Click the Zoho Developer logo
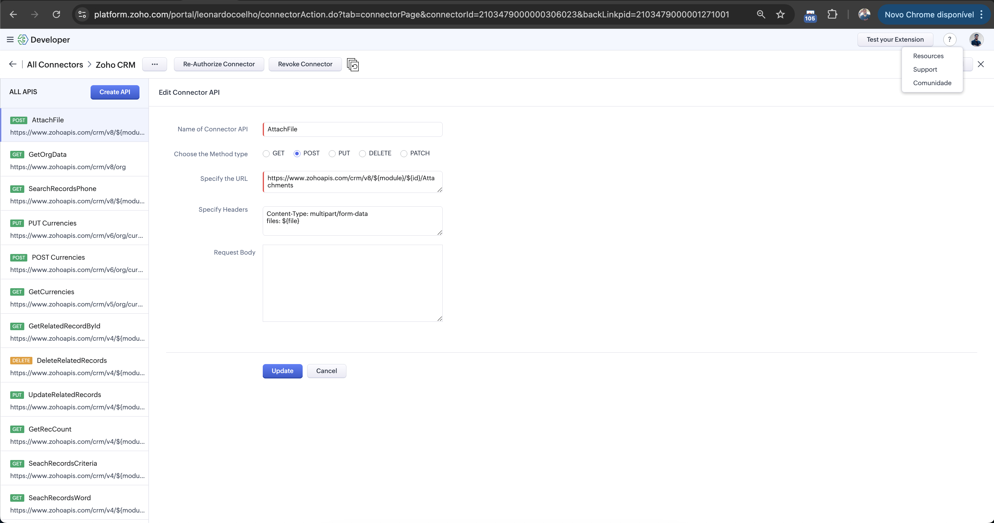994x523 pixels. [x=23, y=39]
